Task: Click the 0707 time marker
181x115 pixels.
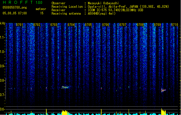Action: click(x=123, y=25)
